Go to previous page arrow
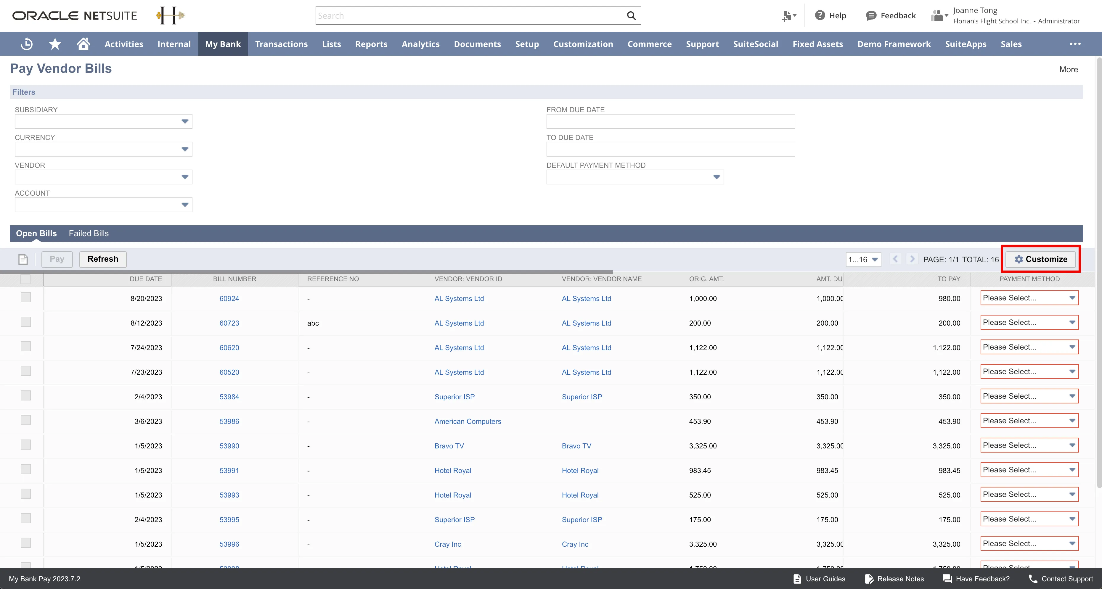 (x=895, y=259)
